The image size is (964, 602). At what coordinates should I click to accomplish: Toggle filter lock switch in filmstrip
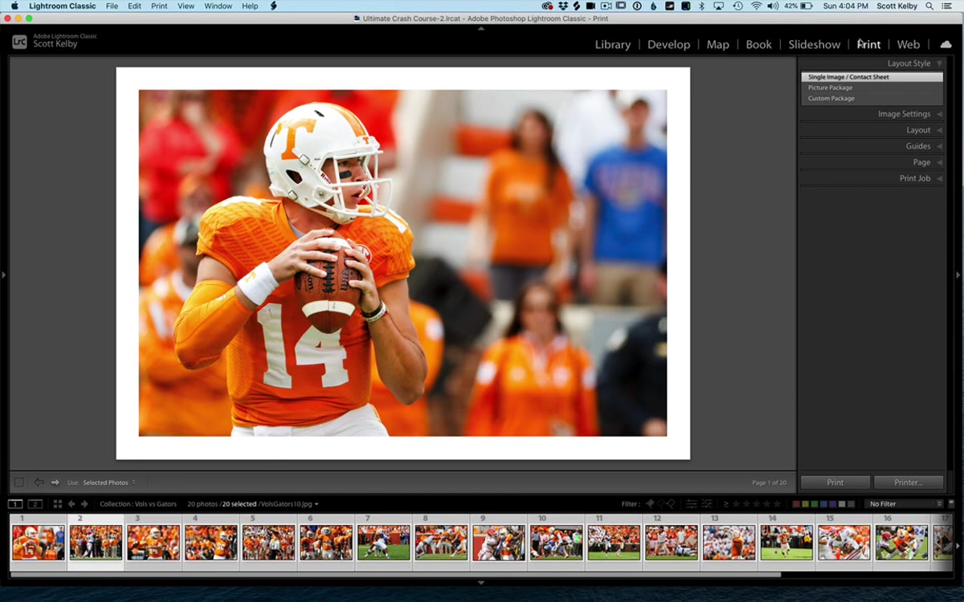951,504
